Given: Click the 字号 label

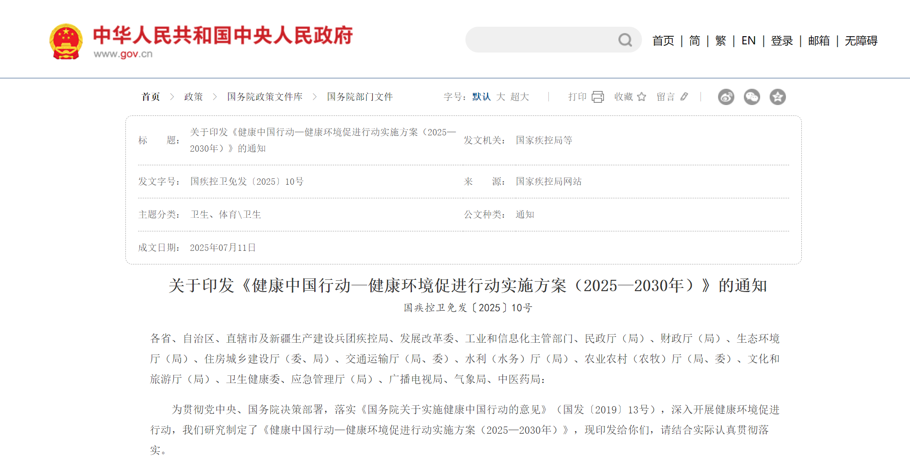Looking at the screenshot, I should pos(455,97).
